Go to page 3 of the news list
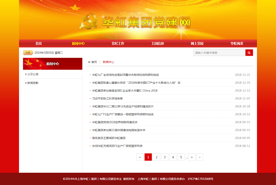 coord(165,157)
